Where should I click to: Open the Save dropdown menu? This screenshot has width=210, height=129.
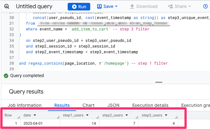[x=107, y=6]
